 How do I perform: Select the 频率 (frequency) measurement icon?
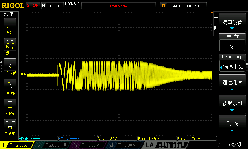tap(10, 44)
